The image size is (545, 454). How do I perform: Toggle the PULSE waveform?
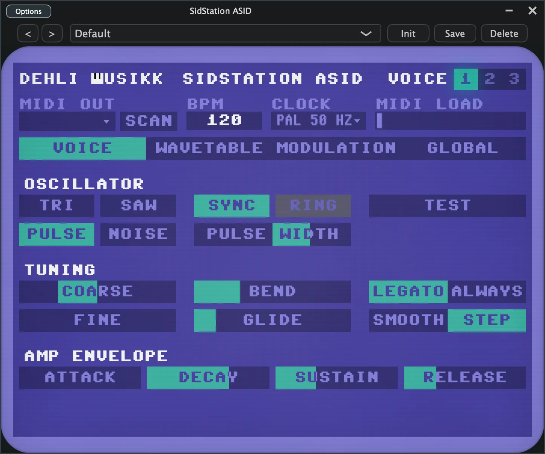[x=57, y=234]
